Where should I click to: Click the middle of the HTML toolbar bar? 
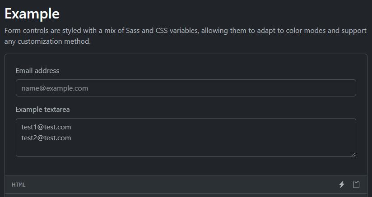coord(186,184)
